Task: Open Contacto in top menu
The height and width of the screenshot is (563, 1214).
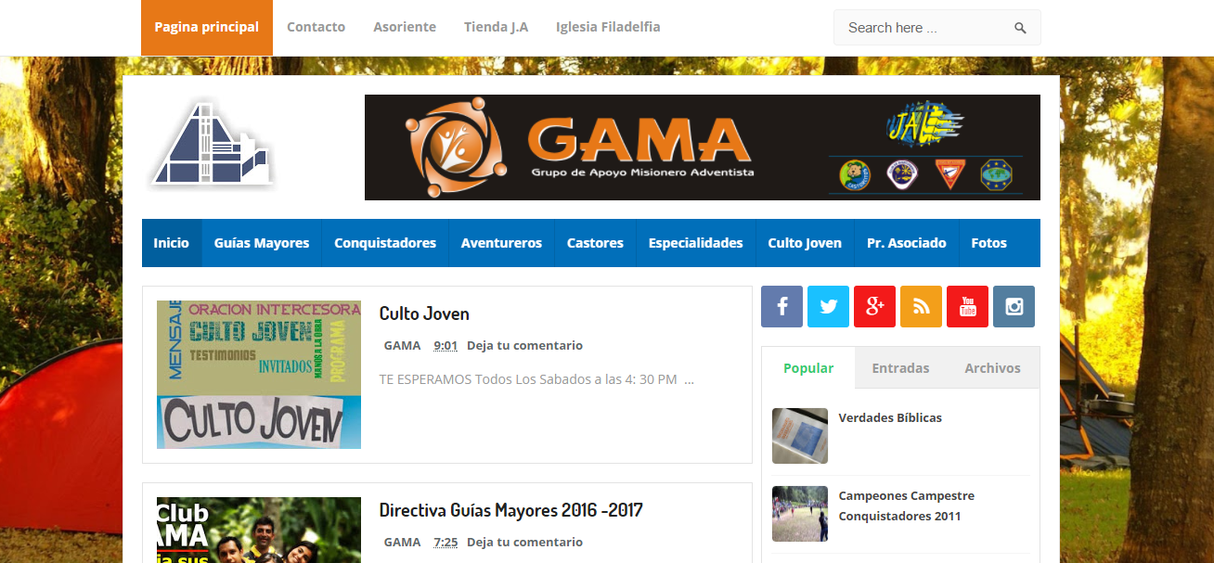Action: (316, 27)
